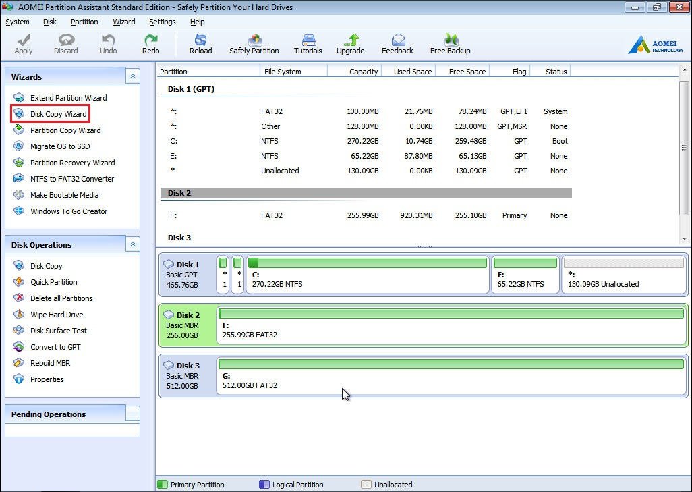Open the Feedback envelope icon
Screen dimensions: 692x492
coord(397,40)
